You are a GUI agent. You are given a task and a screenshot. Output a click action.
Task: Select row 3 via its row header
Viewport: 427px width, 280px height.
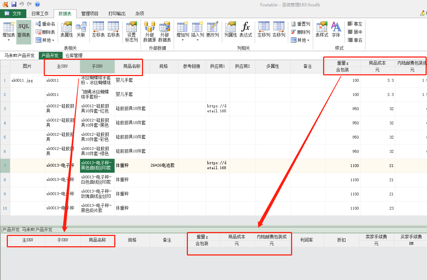(5, 109)
